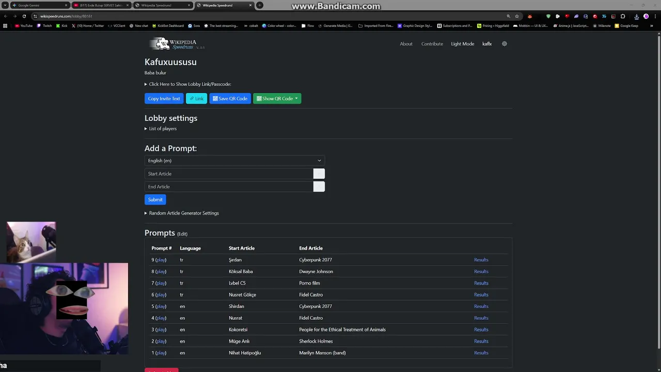661x372 pixels.
Task: Open the Kick bookmark
Action: click(62, 26)
